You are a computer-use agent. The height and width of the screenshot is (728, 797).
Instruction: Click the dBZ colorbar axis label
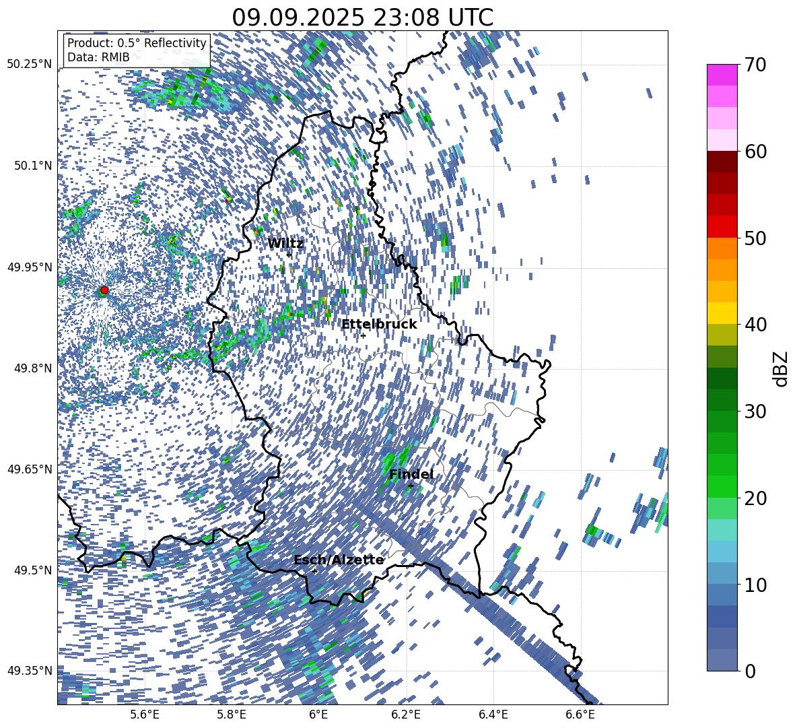click(x=781, y=368)
